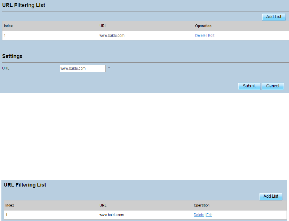Image resolution: width=289 pixels, height=221 pixels.
Task: Focus the URL input field in Settings
Action: click(83, 68)
